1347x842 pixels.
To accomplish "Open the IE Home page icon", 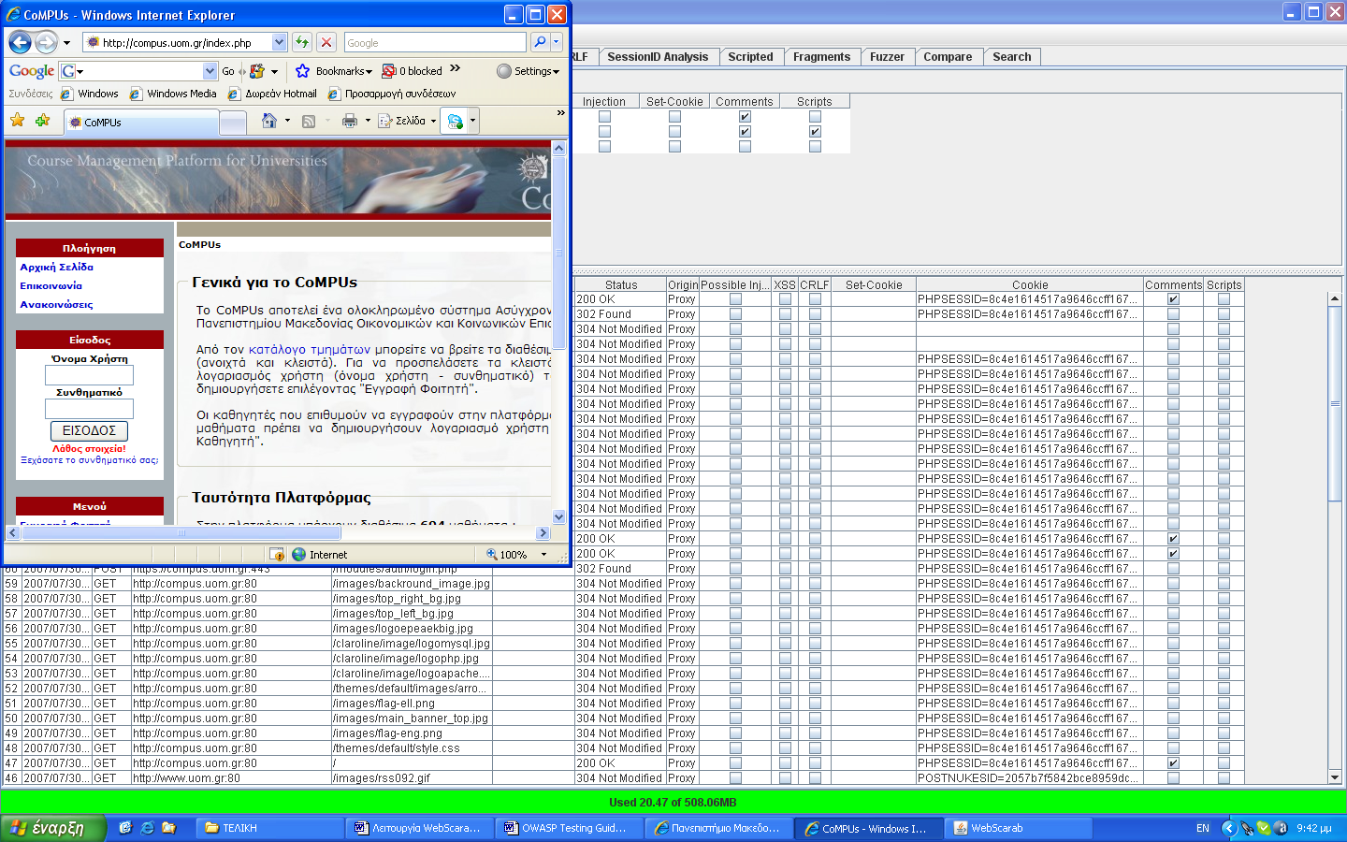I will (269, 121).
